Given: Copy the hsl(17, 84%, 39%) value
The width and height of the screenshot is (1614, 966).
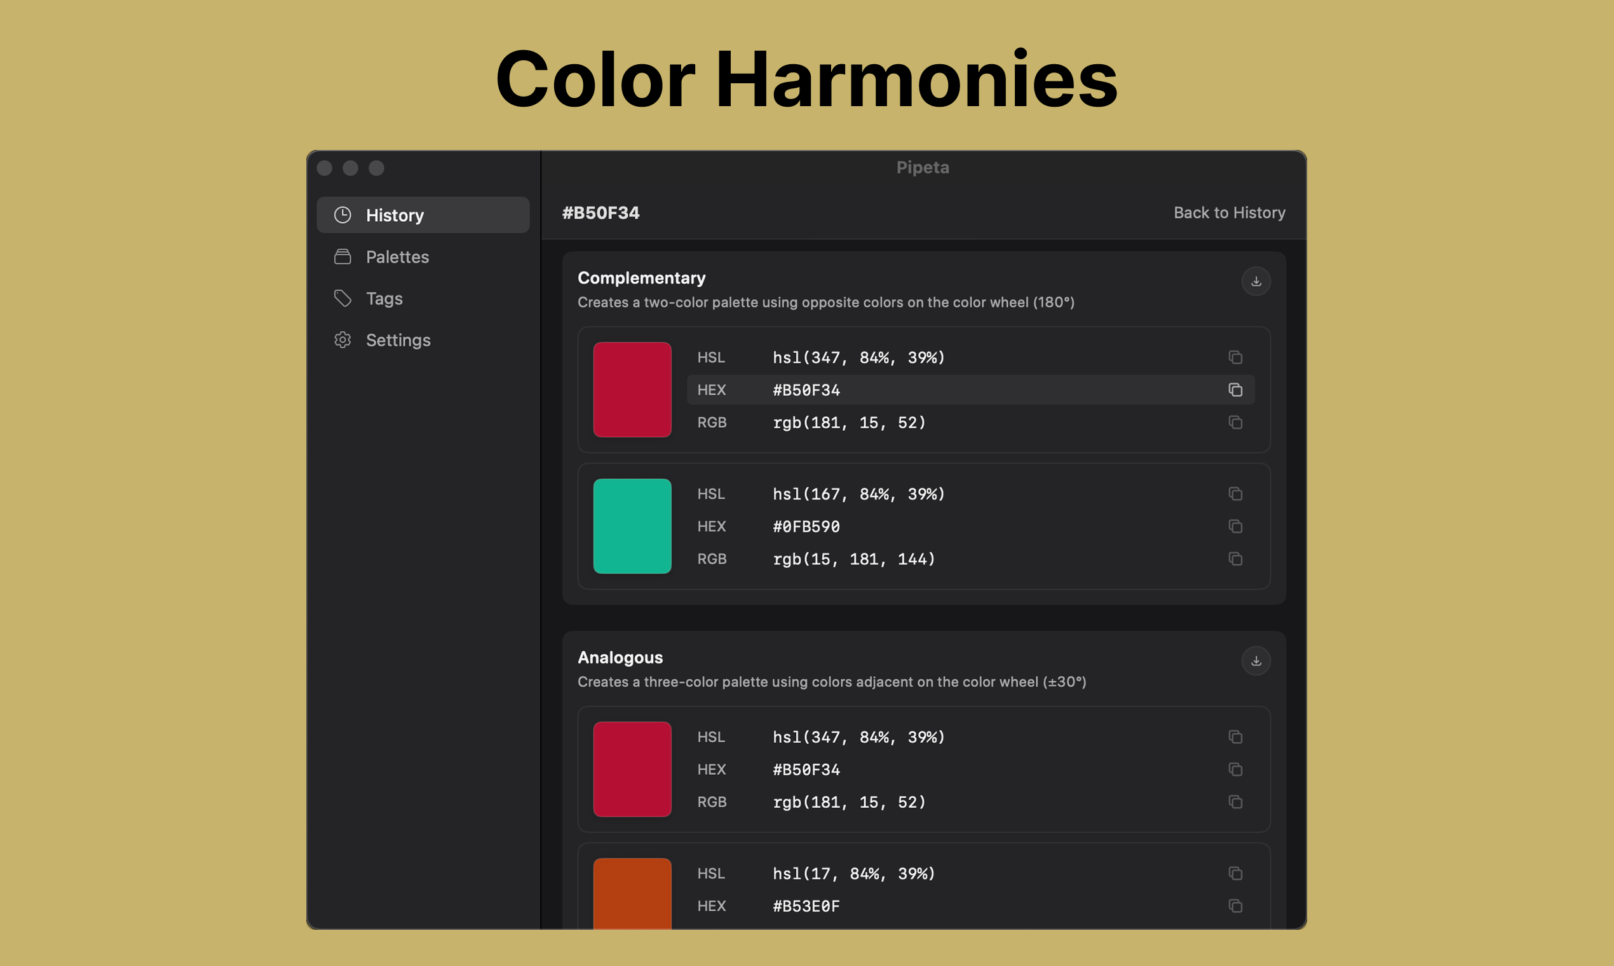Looking at the screenshot, I should click(1235, 874).
